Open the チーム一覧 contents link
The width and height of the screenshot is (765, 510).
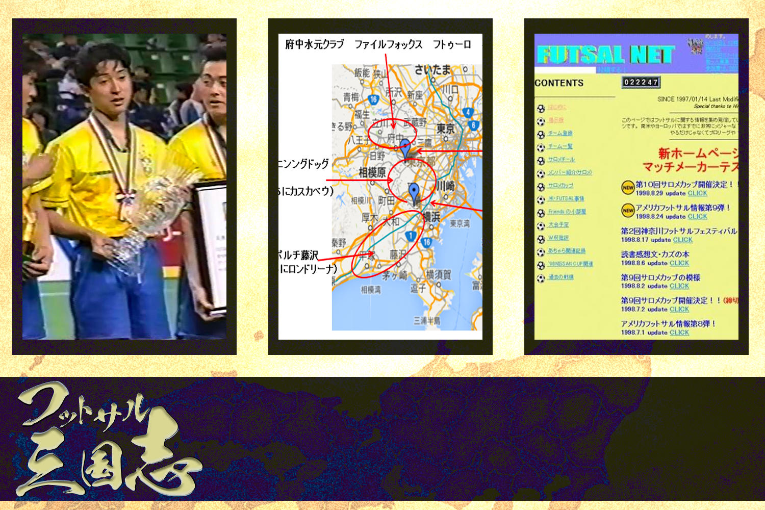pyautogui.click(x=560, y=146)
